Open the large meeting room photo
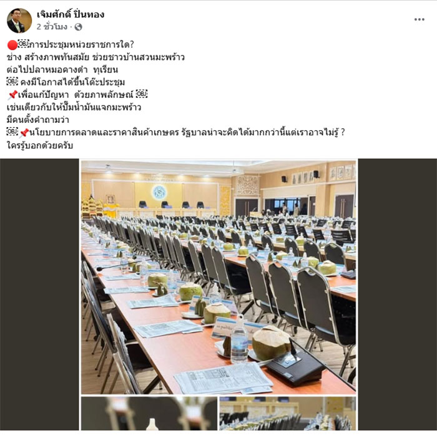Image resolution: width=437 pixels, height=438 pixels. tap(219, 276)
